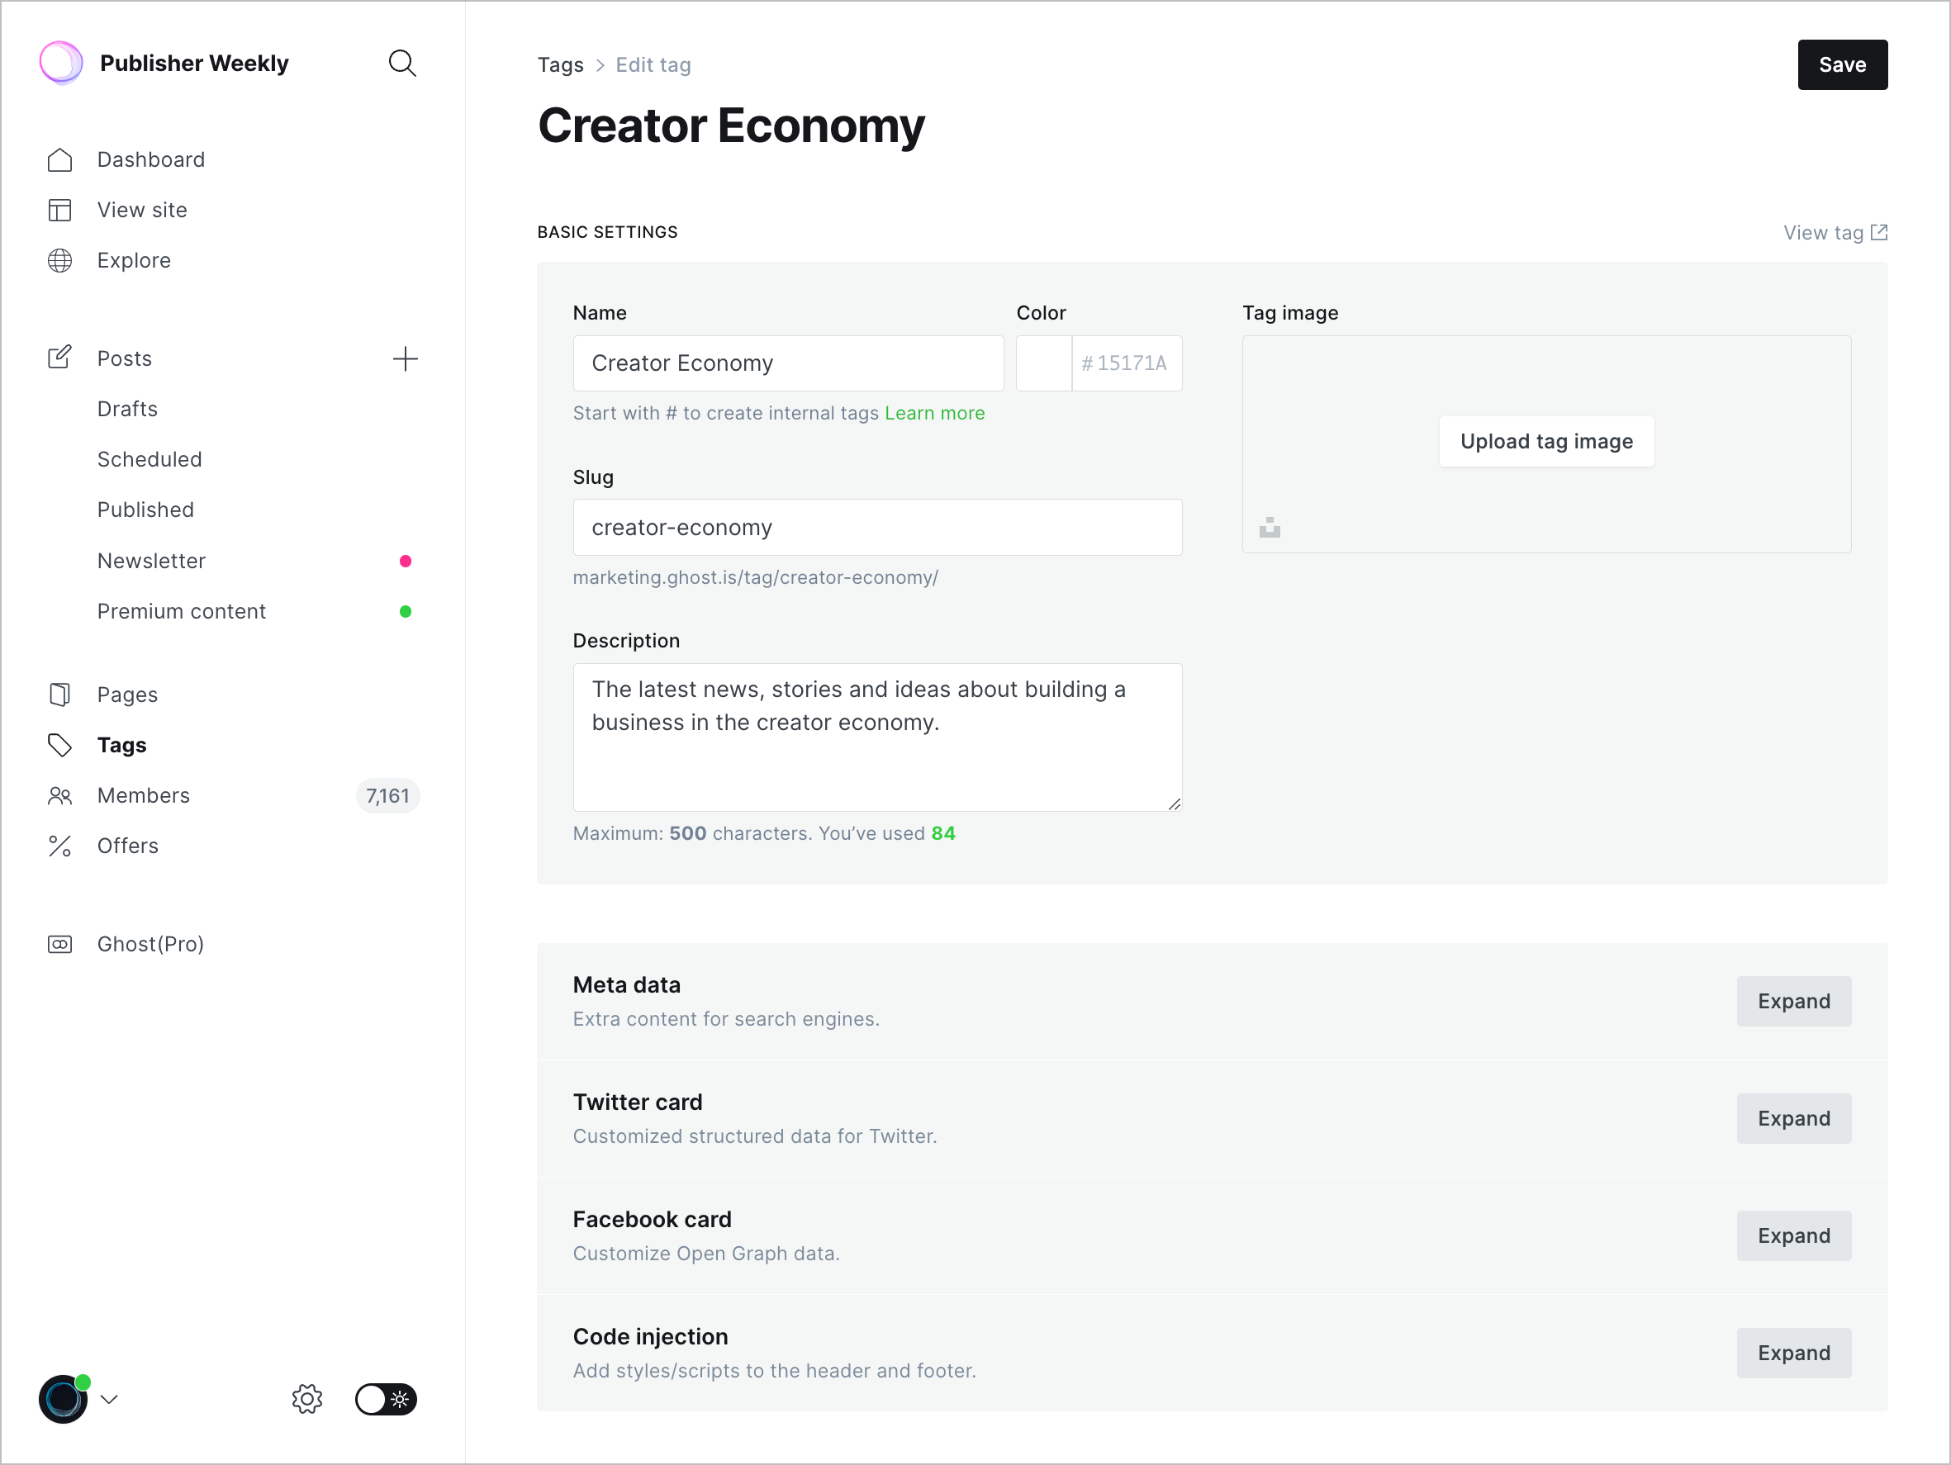1951x1465 pixels.
Task: Click the Members people icon
Action: point(60,795)
